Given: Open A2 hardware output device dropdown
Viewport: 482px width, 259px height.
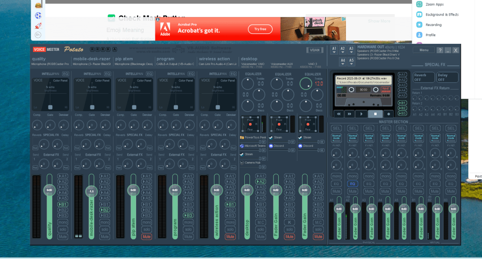Looking at the screenshot, I should coord(343,50).
